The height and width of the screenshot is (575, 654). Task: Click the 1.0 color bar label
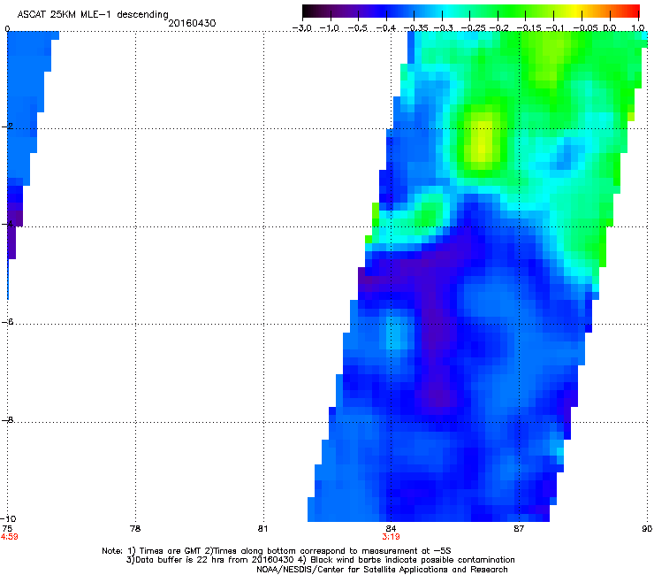(x=638, y=28)
